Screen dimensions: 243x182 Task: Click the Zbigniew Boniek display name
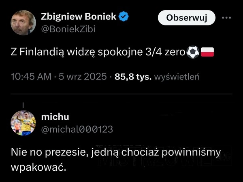79,17
